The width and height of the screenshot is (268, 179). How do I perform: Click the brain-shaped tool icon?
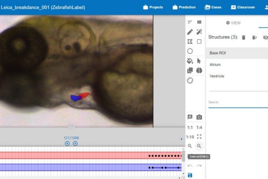click(x=199, y=70)
